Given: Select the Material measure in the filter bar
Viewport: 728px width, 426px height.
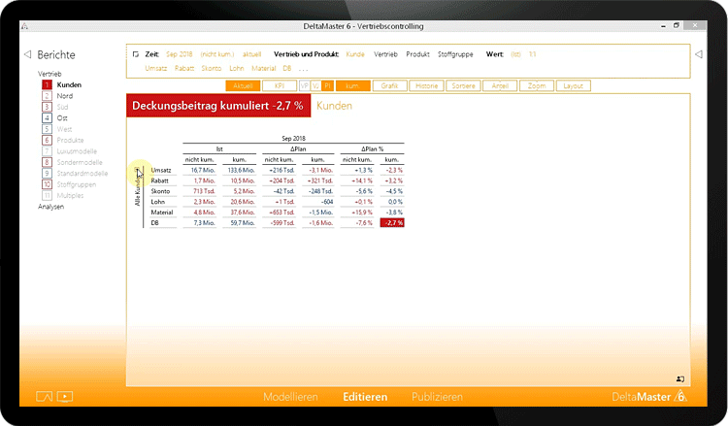Looking at the screenshot, I should coord(264,68).
